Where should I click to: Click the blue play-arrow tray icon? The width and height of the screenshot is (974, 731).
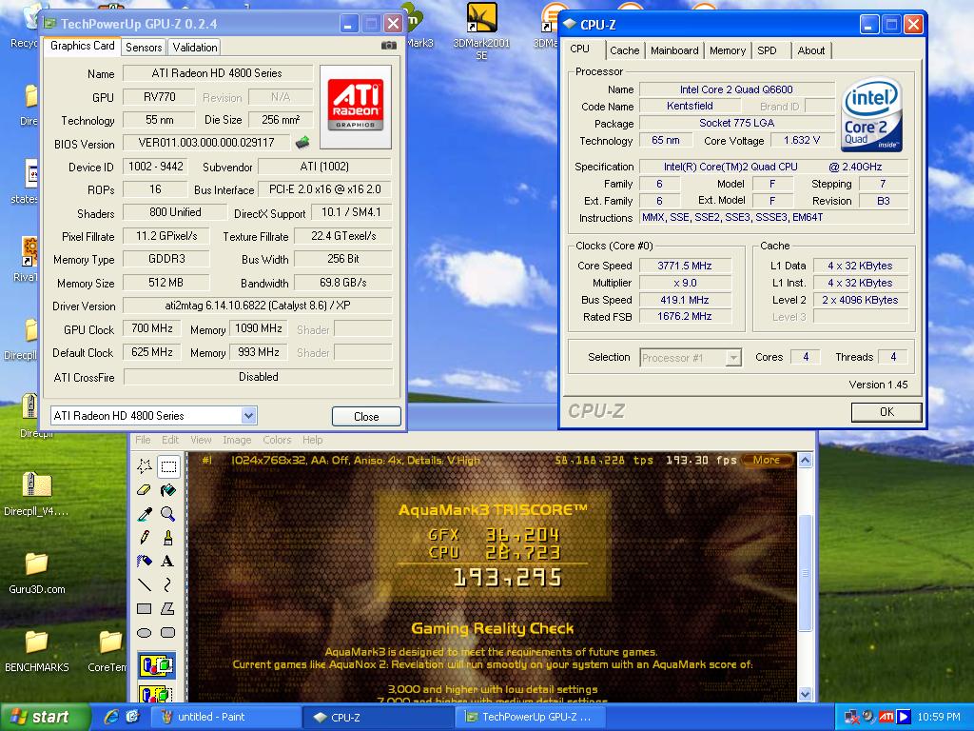tap(904, 717)
